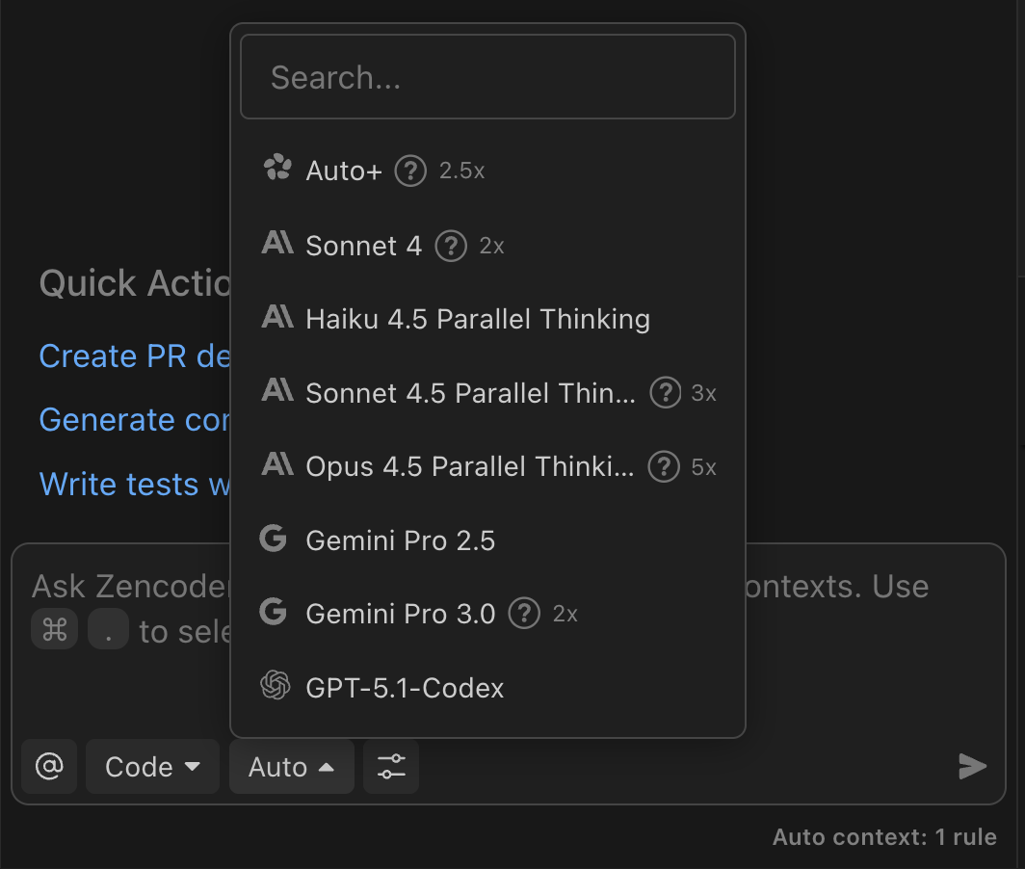Select Gemini Pro 2.5 from the list
This screenshot has width=1025, height=869.
401,540
